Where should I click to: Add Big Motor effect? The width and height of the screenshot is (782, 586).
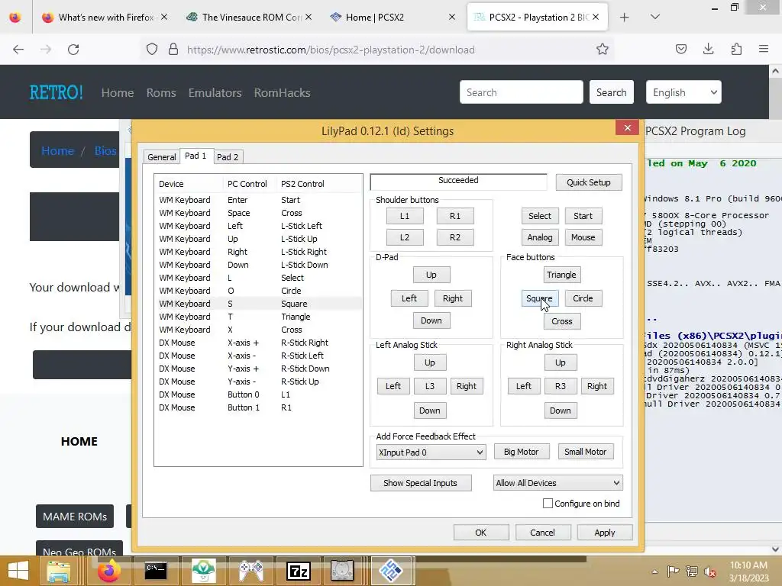click(521, 452)
